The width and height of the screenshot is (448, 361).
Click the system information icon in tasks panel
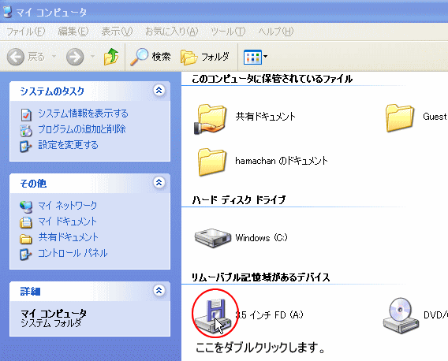click(x=26, y=115)
